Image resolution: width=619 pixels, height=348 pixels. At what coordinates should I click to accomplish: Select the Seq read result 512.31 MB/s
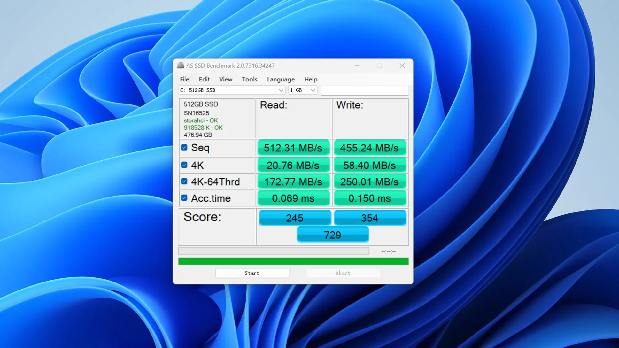[x=293, y=148]
